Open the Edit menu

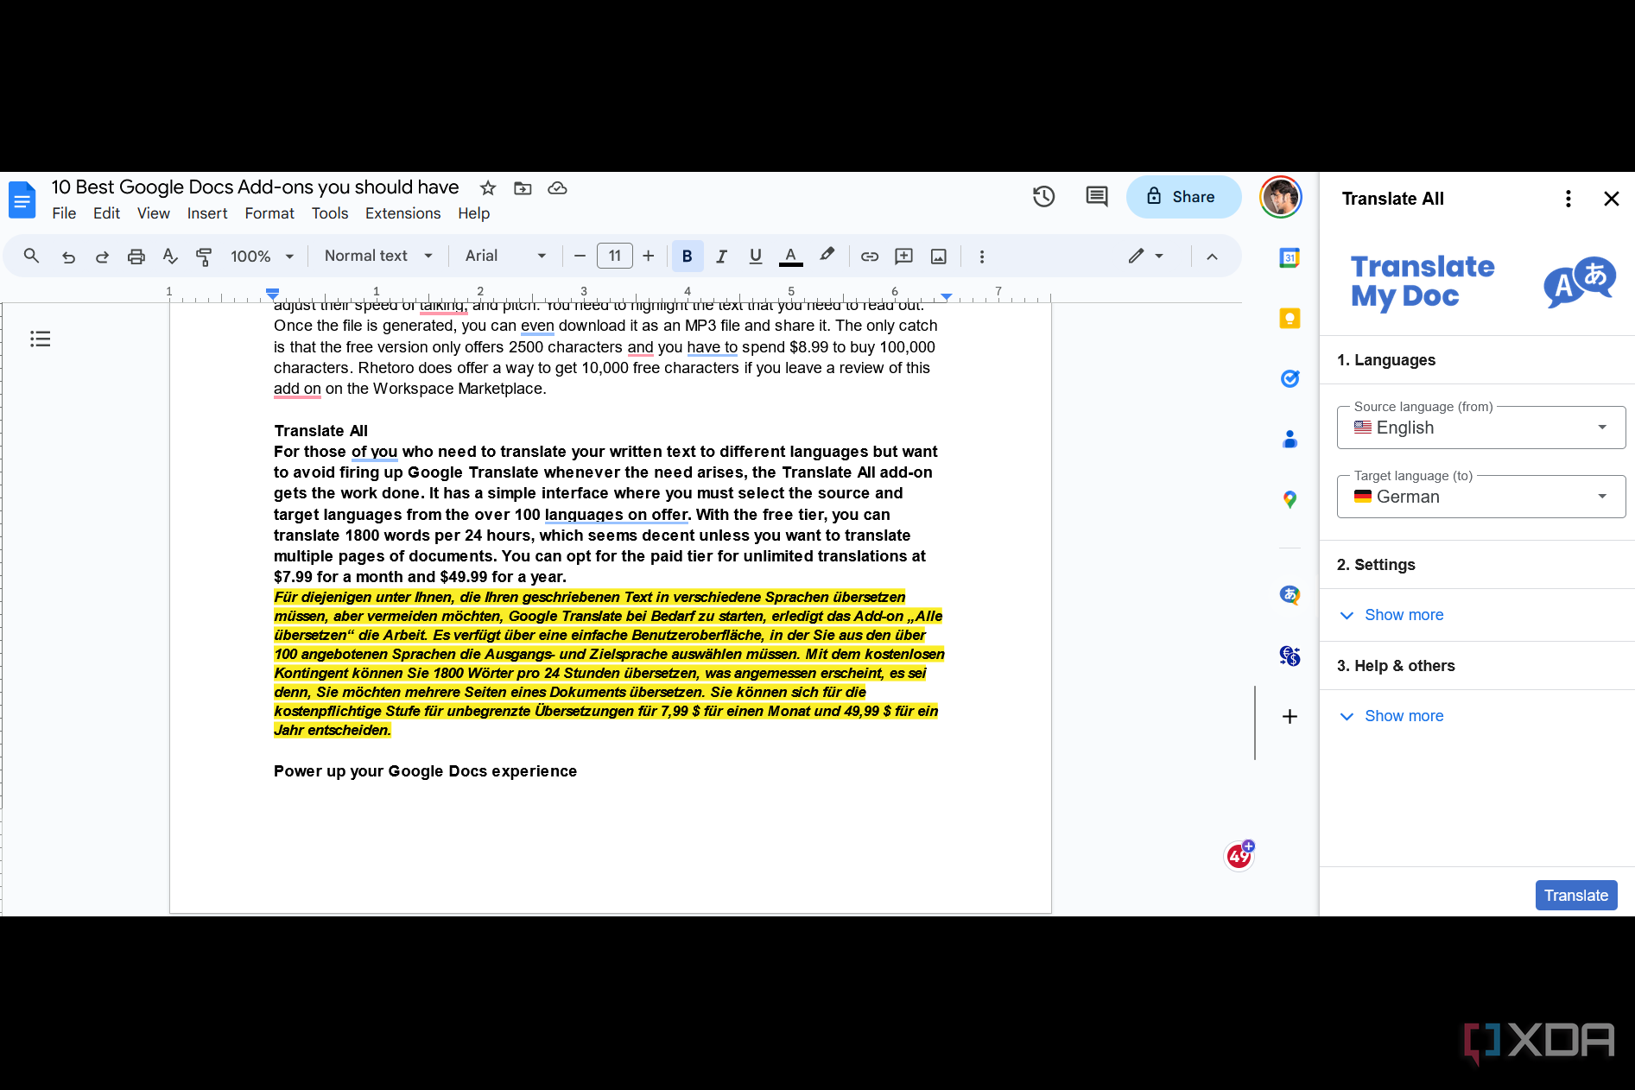click(106, 213)
